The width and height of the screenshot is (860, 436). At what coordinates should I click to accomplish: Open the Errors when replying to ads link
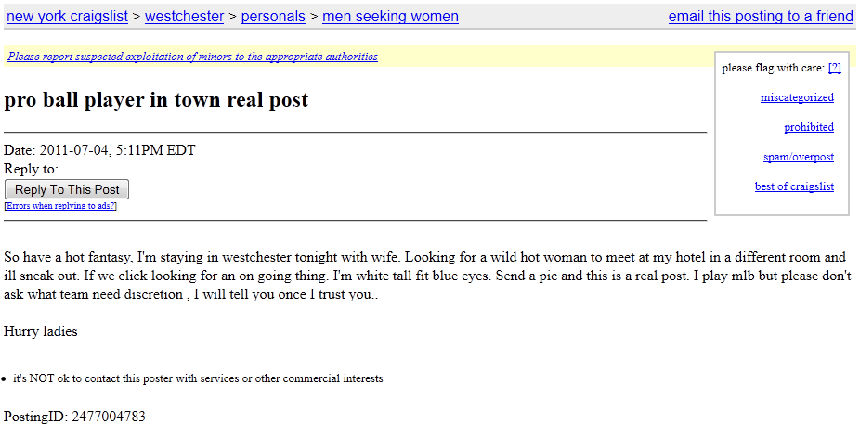(60, 206)
